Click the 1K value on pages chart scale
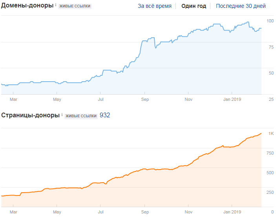 (x=271, y=133)
